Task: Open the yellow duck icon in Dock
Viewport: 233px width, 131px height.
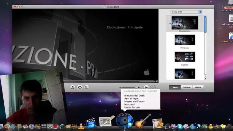Action: [x=210, y=126]
